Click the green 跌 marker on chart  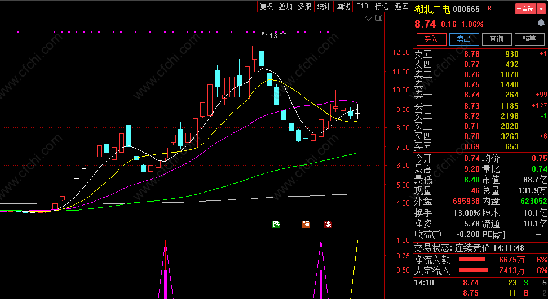276,224
